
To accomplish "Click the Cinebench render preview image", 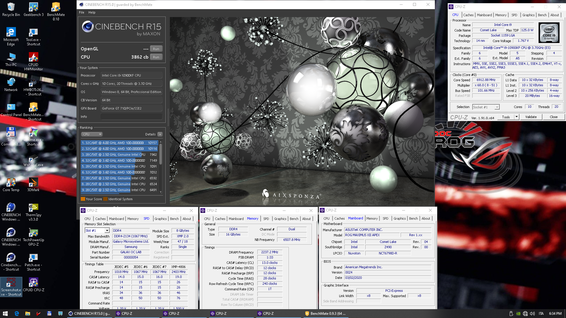I will coord(302,111).
